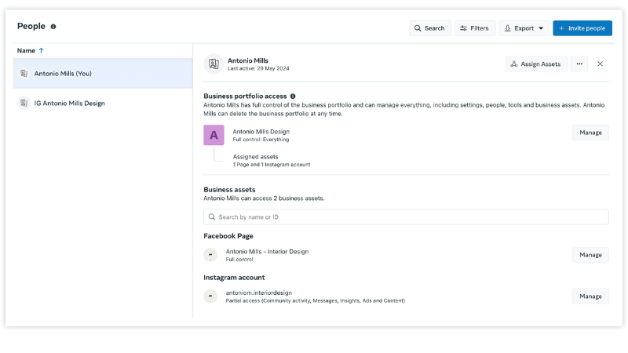
Task: Click Invite people button
Action: coord(582,28)
